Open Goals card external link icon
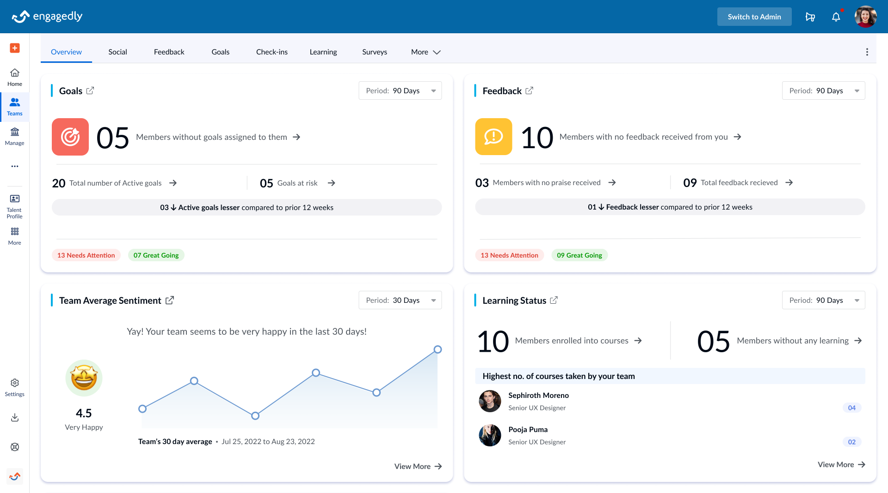Screen dimensions: 888x493 click(90, 90)
